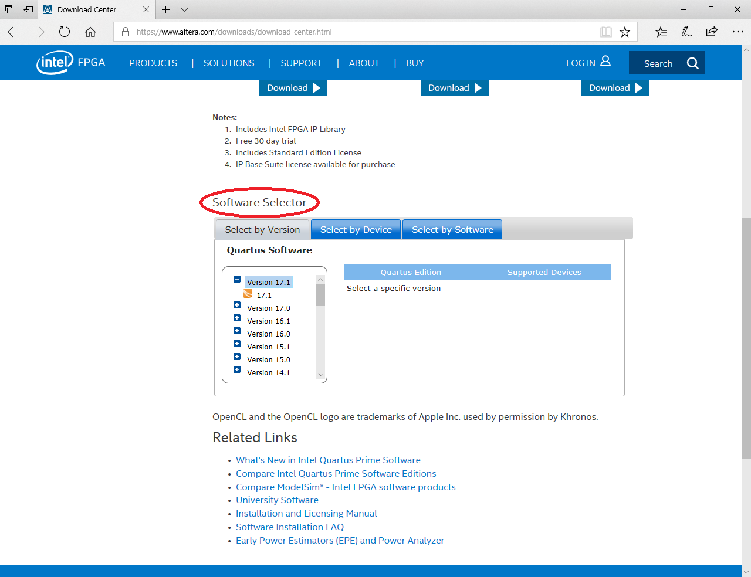Open the SOLUTIONS menu
751x577 pixels.
click(x=229, y=63)
